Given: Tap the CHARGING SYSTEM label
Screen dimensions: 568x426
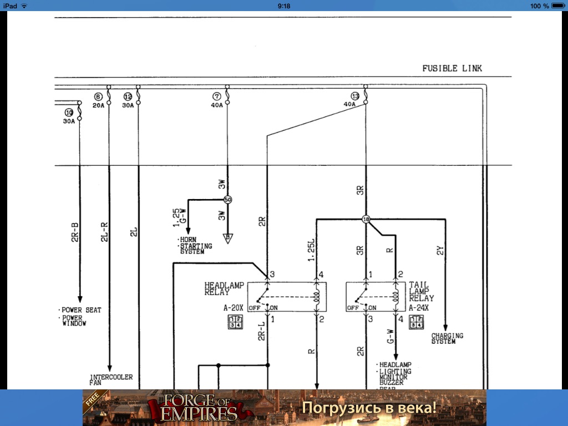Looking at the screenshot, I should click(447, 339).
